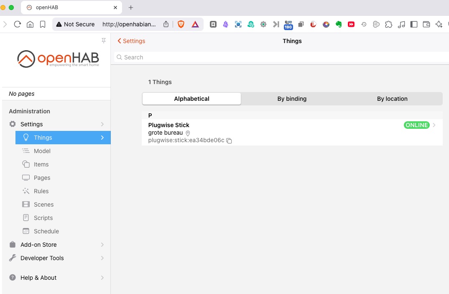Open Help & About

coord(56,278)
